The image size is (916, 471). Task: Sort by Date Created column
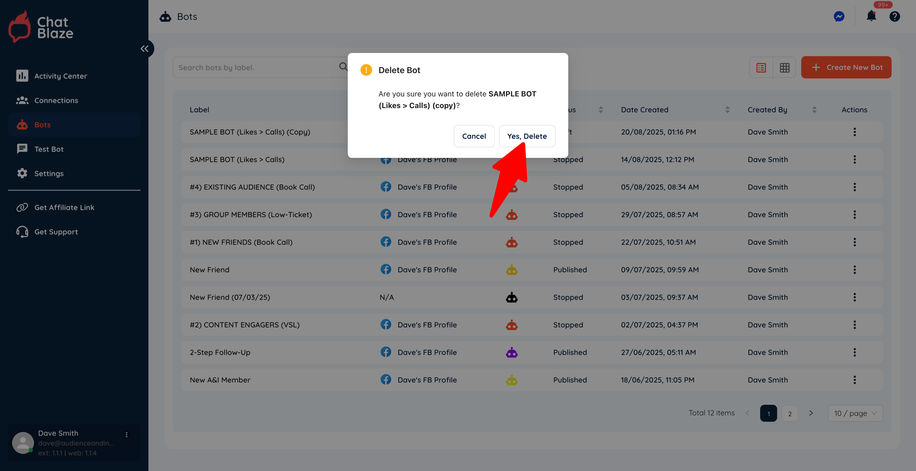[x=727, y=110]
